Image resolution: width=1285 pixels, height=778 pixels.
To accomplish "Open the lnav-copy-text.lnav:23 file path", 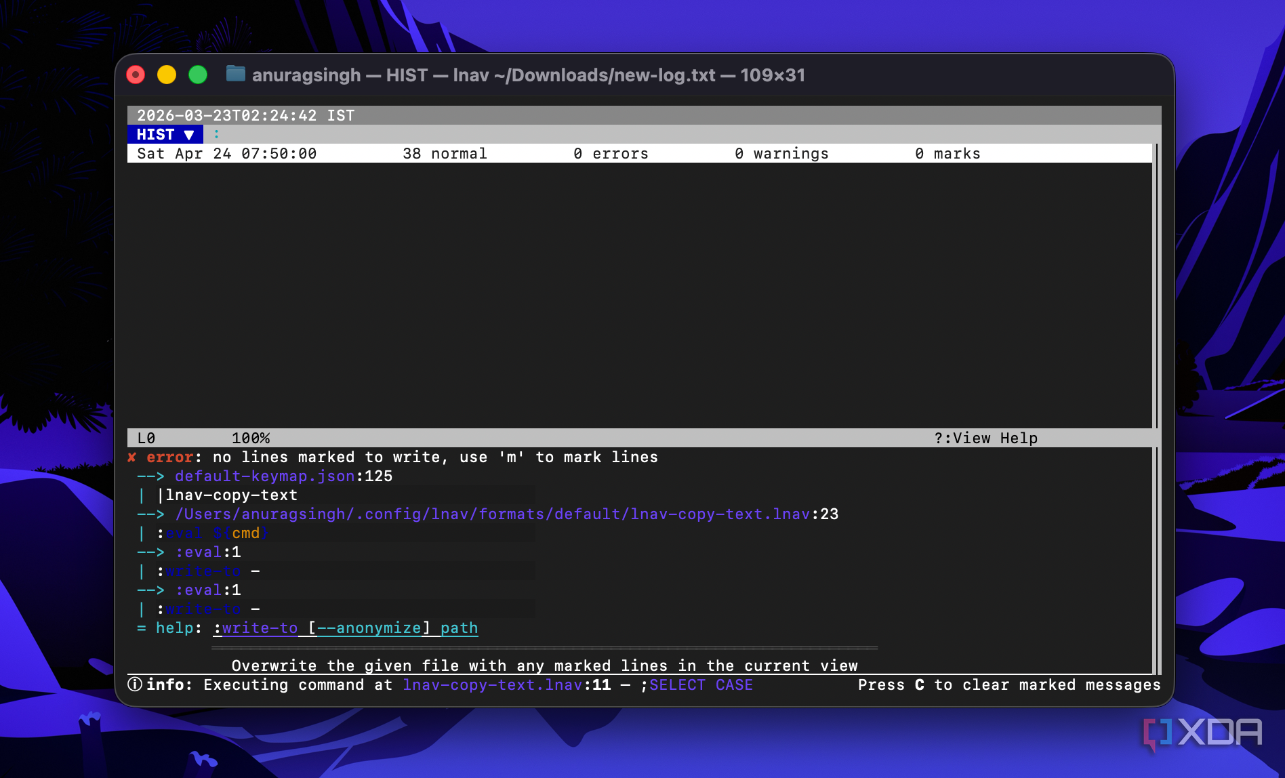I will (506, 514).
